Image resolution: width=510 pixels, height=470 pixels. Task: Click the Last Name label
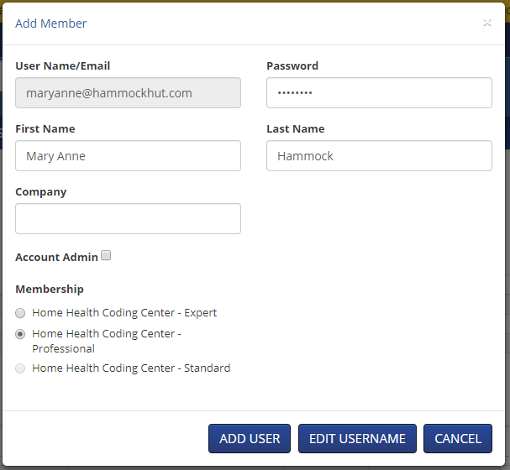click(x=296, y=129)
